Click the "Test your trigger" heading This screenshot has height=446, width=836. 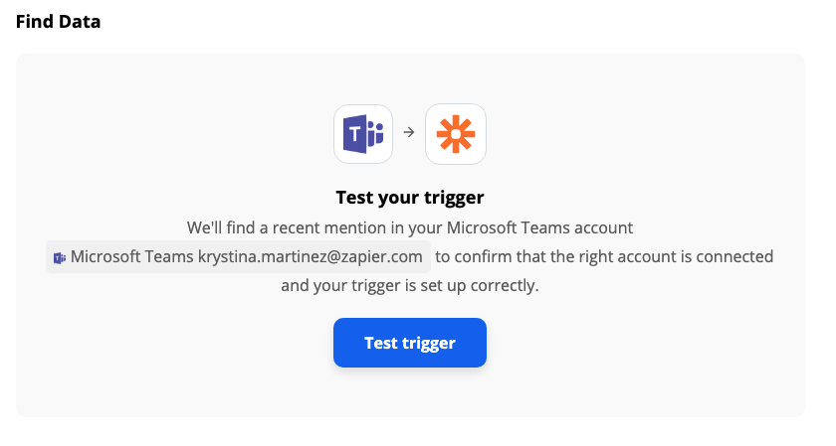(410, 198)
